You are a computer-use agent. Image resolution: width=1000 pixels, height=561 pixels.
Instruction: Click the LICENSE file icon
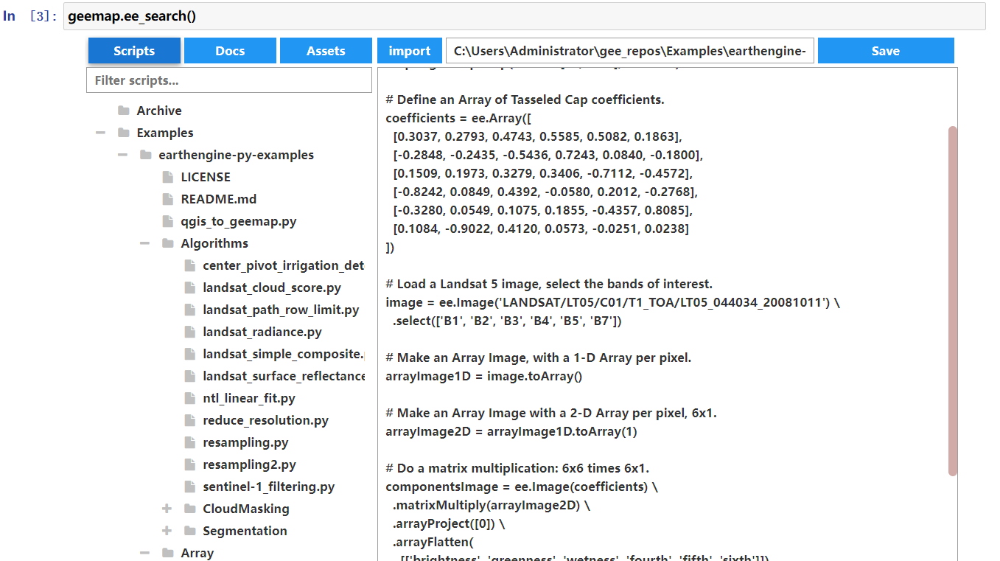168,177
